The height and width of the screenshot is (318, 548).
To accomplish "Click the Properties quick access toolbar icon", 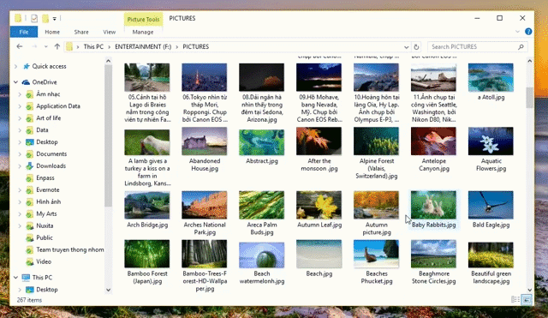I will point(34,18).
